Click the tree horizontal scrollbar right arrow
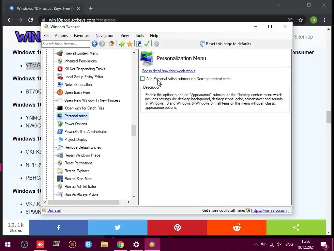334x251 pixels. click(x=129, y=202)
